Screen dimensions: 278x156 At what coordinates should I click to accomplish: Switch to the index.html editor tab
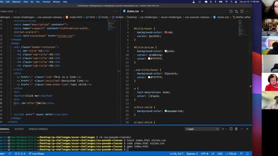[7, 11]
